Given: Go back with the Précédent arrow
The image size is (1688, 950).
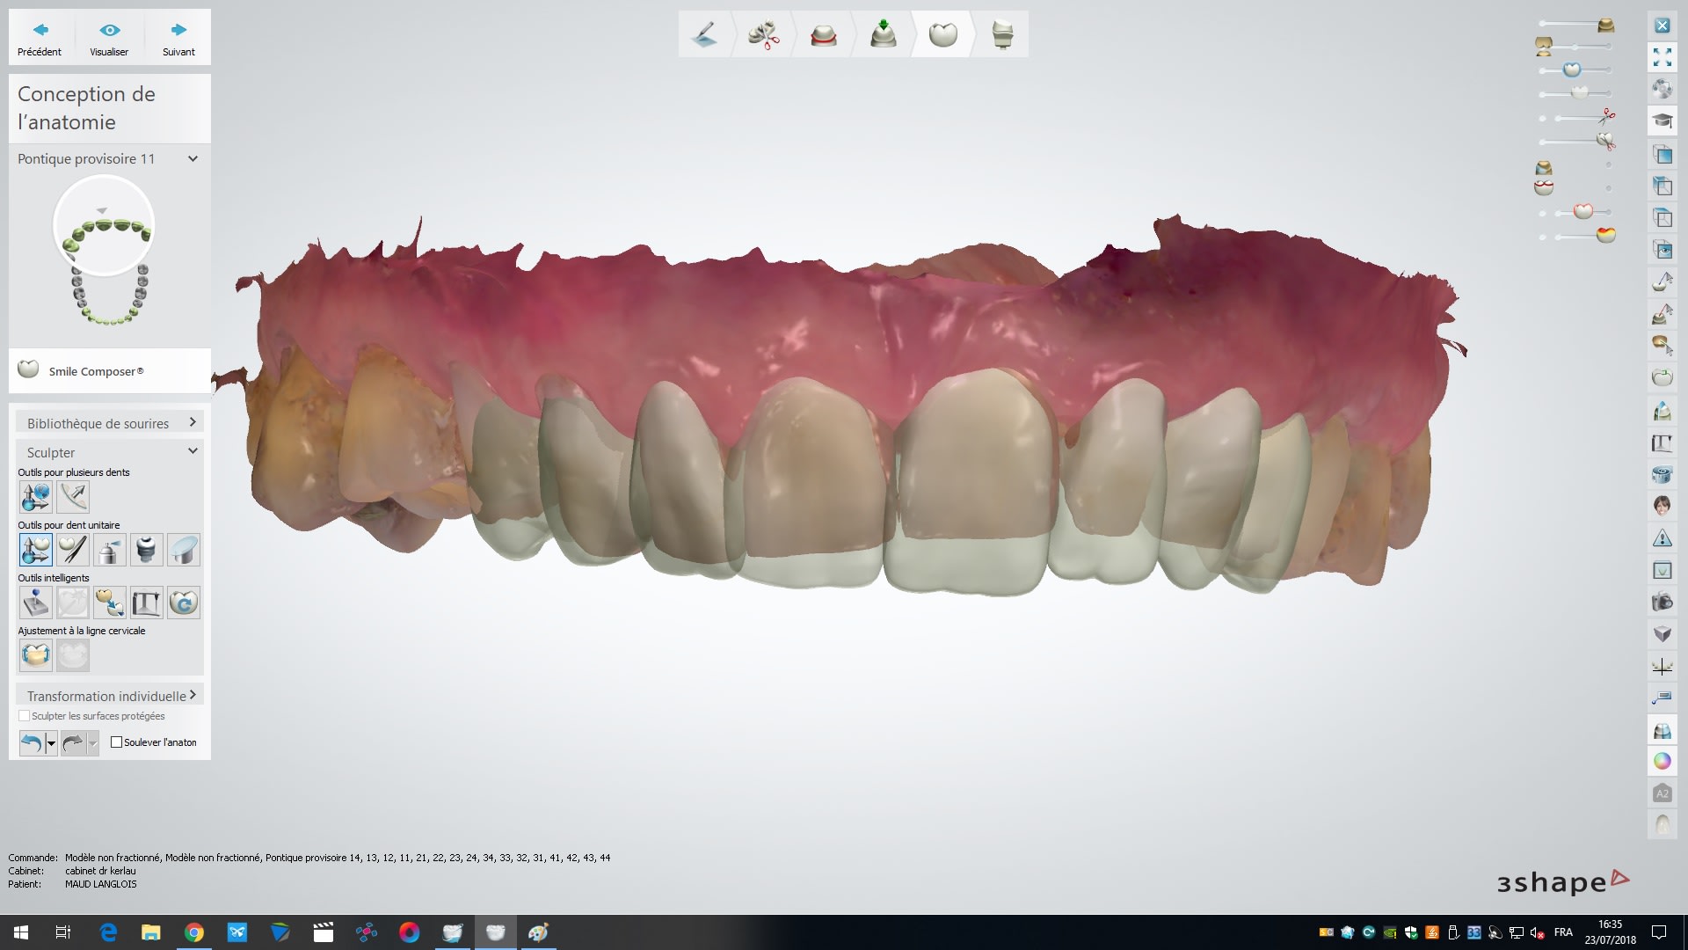Looking at the screenshot, I should [x=40, y=39].
